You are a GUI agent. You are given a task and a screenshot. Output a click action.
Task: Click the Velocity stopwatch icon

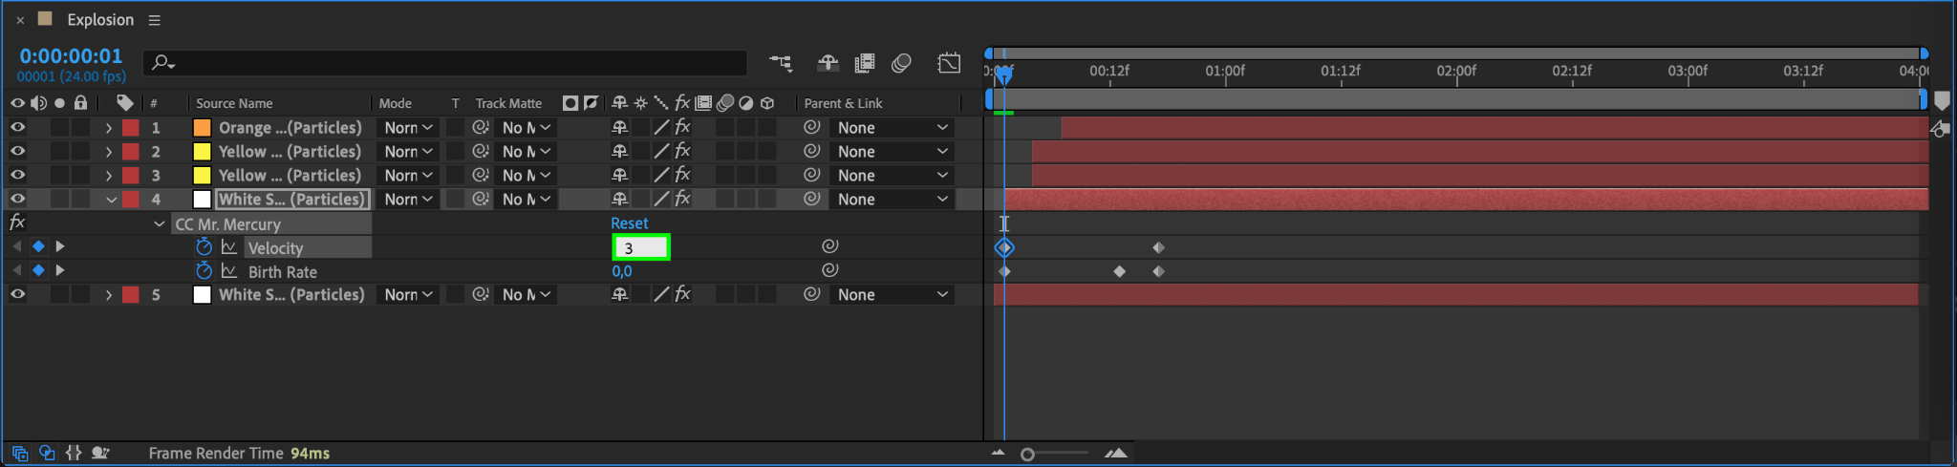pos(204,247)
